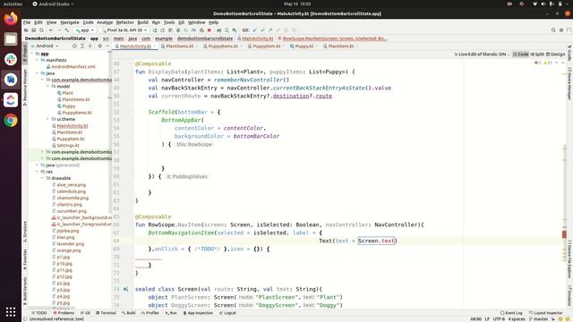
Task: Toggle the Favorites tool window
Action: coord(25,259)
